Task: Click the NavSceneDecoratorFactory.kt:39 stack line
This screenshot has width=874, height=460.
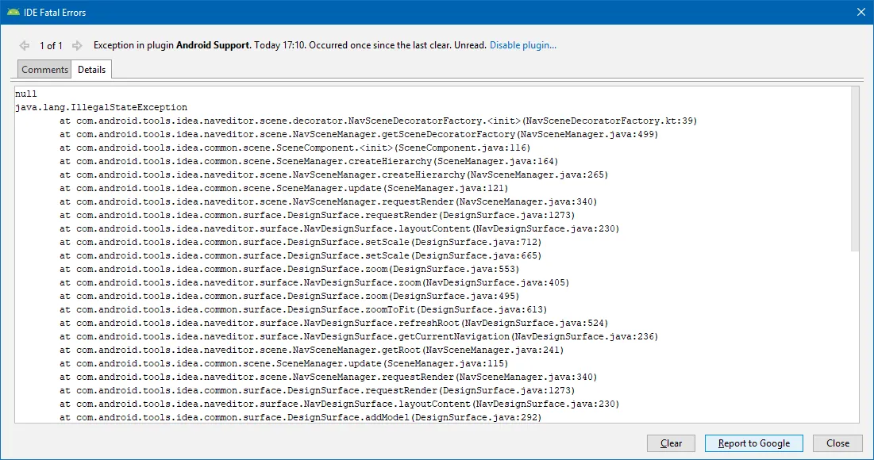Action: pos(379,121)
